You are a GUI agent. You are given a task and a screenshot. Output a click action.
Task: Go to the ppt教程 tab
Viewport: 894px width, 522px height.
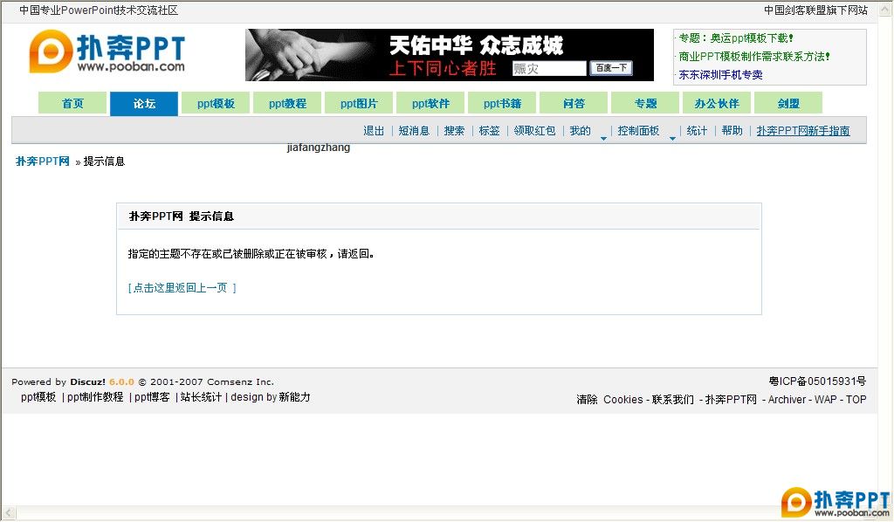coord(287,103)
